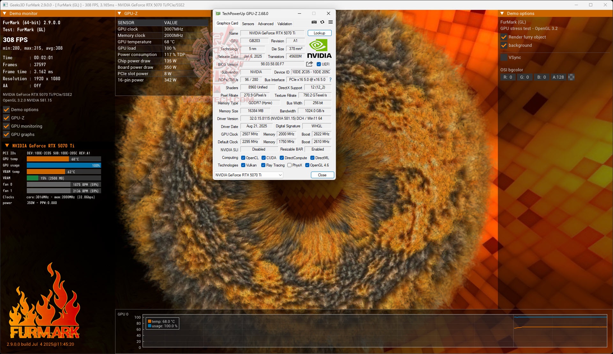Uncheck Render furry object option

pos(504,37)
